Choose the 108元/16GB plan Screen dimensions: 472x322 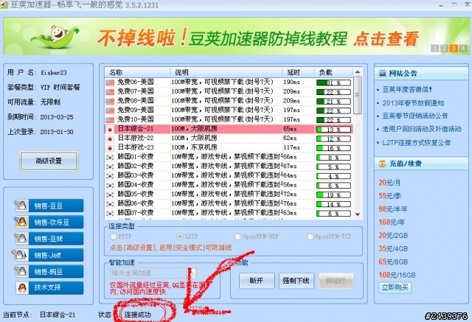(x=397, y=275)
